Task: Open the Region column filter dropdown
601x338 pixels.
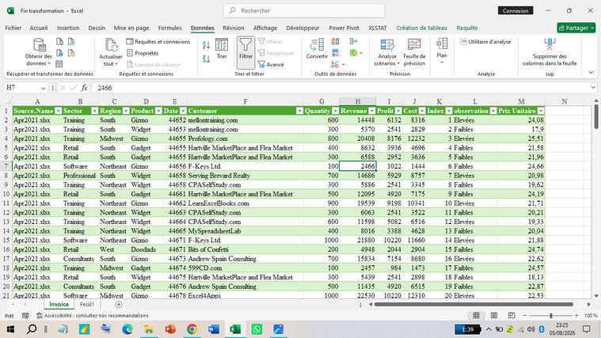Action: coord(126,111)
